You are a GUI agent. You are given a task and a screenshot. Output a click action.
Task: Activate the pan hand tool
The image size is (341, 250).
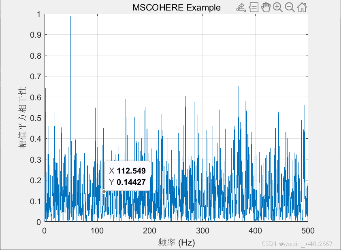pyautogui.click(x=266, y=8)
